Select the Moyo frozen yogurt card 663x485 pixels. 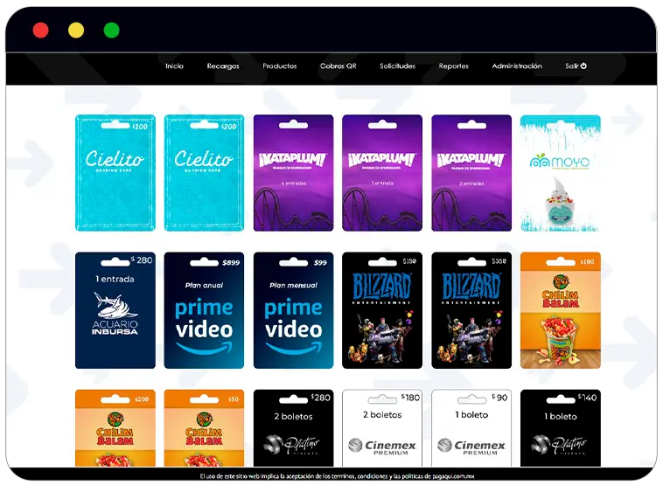pos(561,173)
